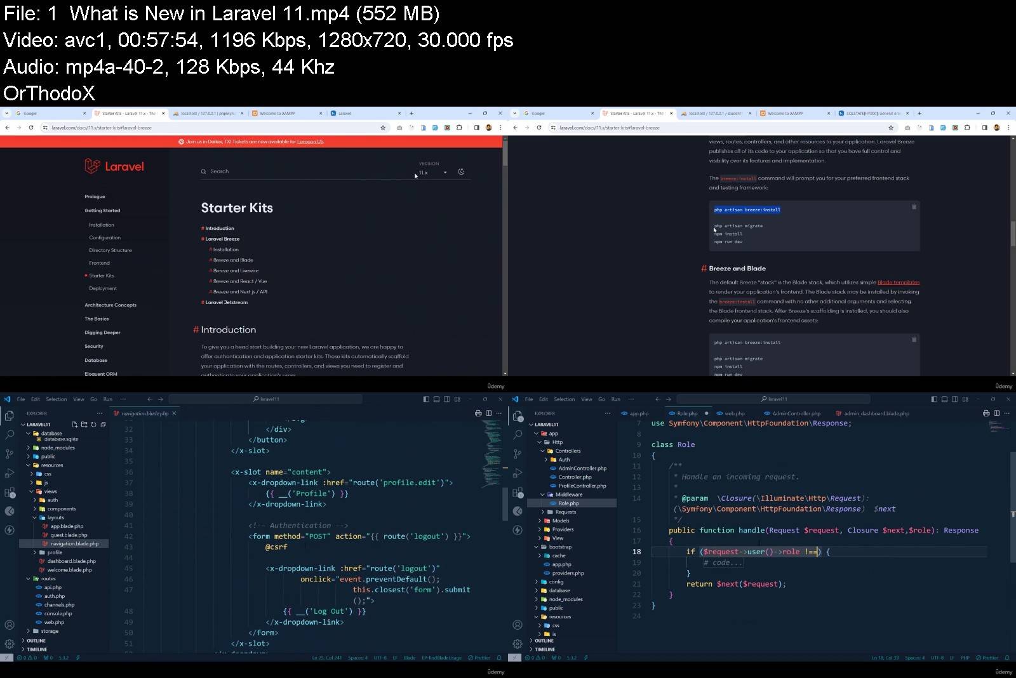Open Explorer view in bottom-left VS Code activity bar
This screenshot has width=1016, height=678.
point(10,416)
